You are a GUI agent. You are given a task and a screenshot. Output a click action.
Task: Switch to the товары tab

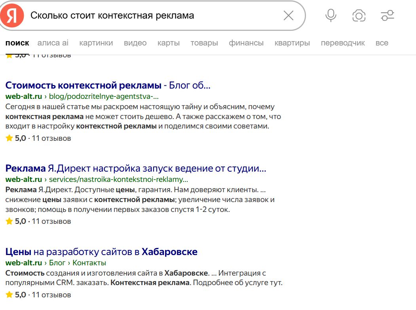(204, 43)
